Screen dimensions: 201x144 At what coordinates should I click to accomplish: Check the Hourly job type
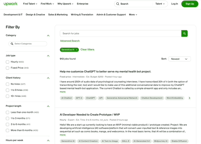pos(8,62)
